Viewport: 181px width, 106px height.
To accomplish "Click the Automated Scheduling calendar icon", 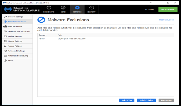I will click(x=5, y=56).
